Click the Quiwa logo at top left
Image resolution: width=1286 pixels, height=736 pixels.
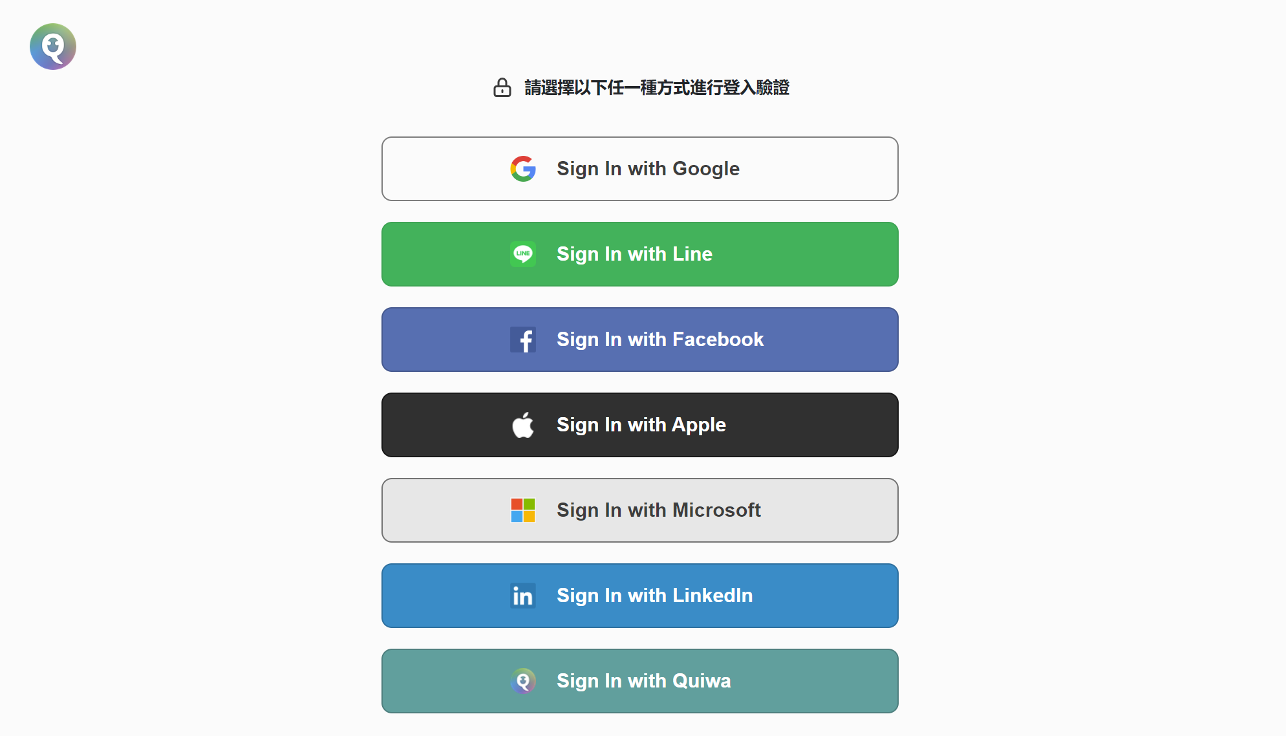pos(53,47)
